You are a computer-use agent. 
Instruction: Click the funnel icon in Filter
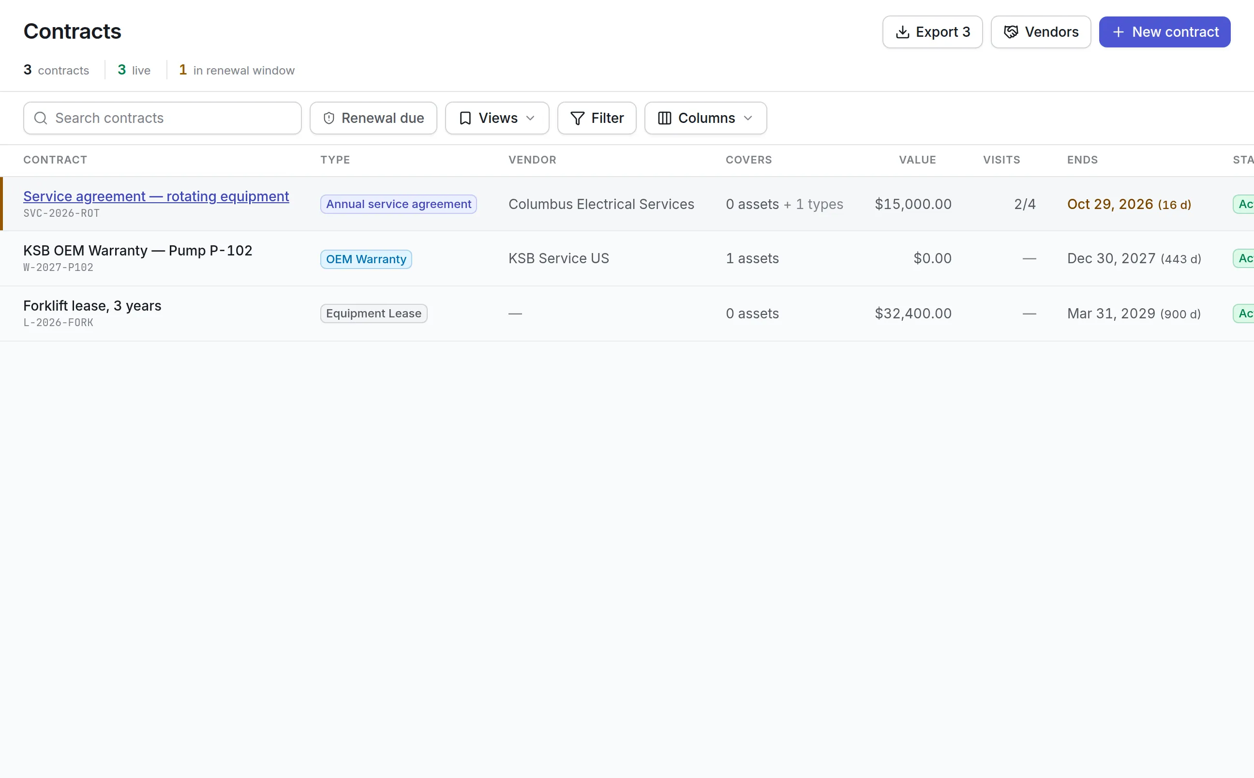(577, 119)
